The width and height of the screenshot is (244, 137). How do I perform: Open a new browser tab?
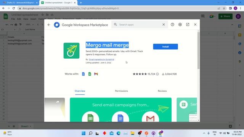81,3
